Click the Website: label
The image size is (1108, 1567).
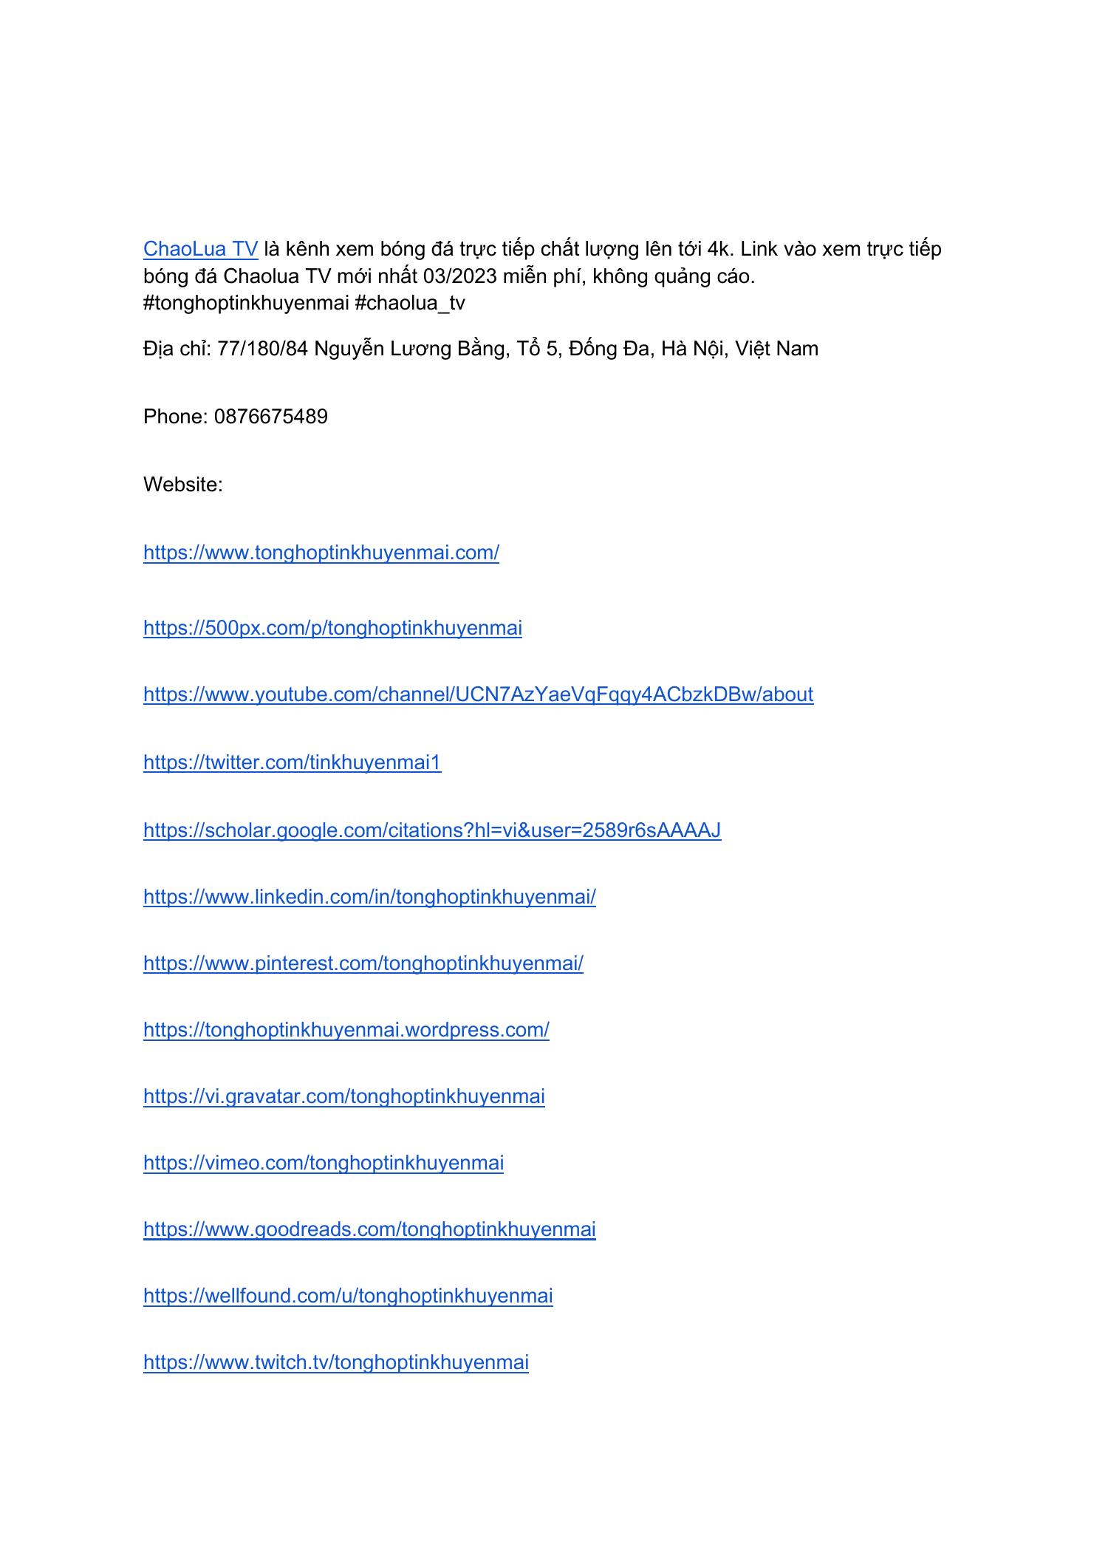click(183, 485)
